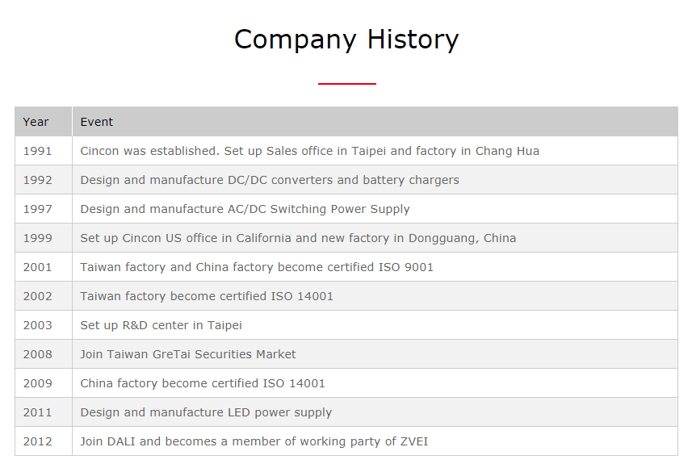Click the Taiwan factory ISO 14001 event

pos(207,296)
